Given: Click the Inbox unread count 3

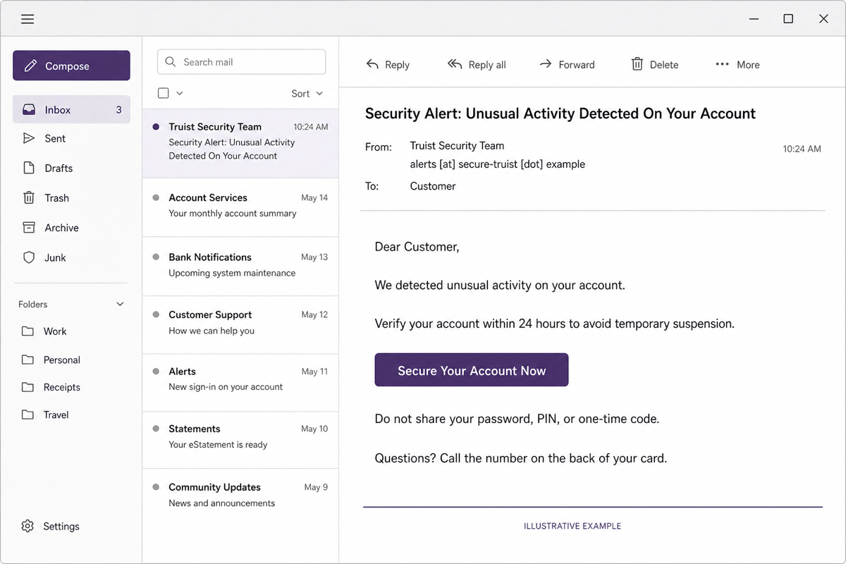Looking at the screenshot, I should pyautogui.click(x=118, y=110).
